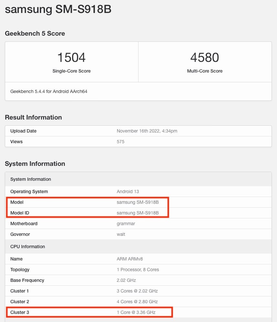Select the Single-Core Score value 1504
Image resolution: width=277 pixels, height=322 pixels.
point(71,57)
